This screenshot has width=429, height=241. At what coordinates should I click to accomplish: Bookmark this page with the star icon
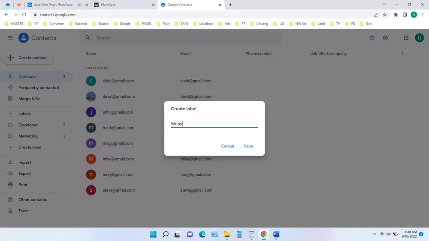click(385, 15)
